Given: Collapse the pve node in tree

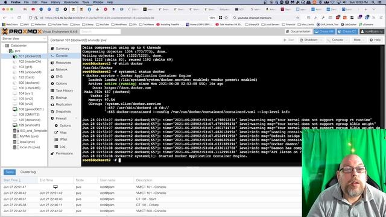Looking at the screenshot, I should tap(7, 51).
